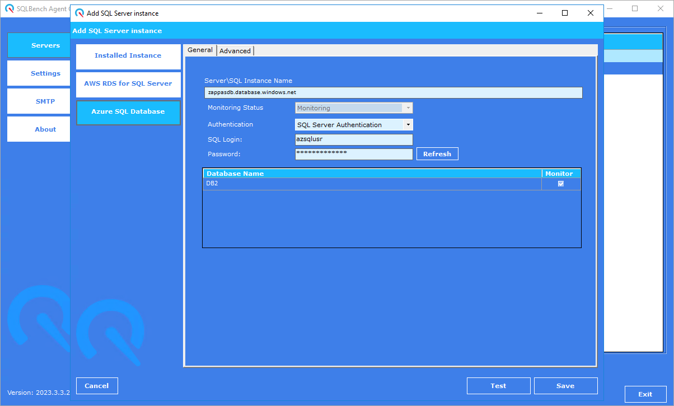Close the Add SQL Server instance dialog
The height and width of the screenshot is (406, 674).
591,13
